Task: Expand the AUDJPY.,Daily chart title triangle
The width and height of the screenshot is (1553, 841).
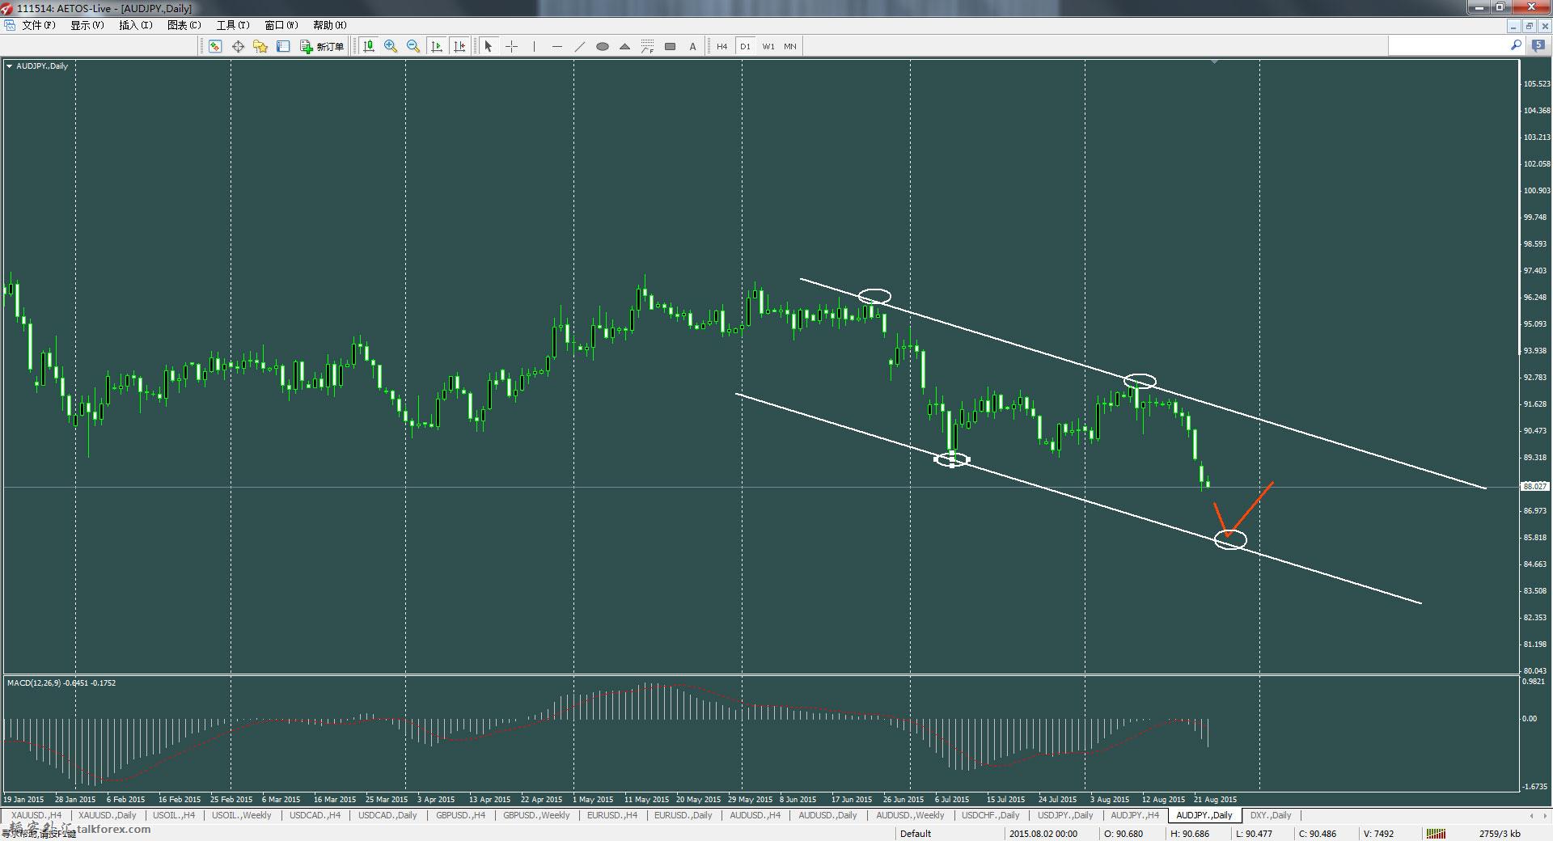Action: 10,66
